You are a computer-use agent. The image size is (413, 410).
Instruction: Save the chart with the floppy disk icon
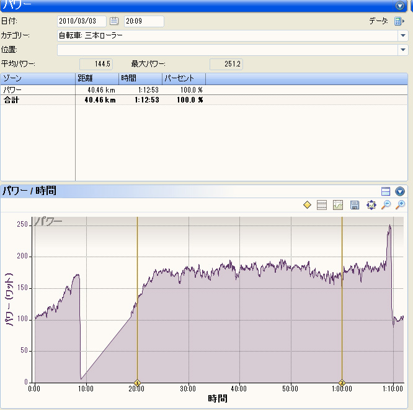click(355, 205)
